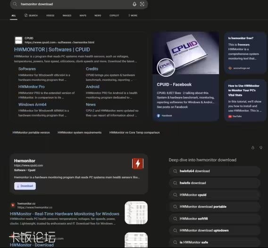Search is HWMonitor safe suggestion
The height and width of the screenshot is (248, 268).
[x=215, y=242]
